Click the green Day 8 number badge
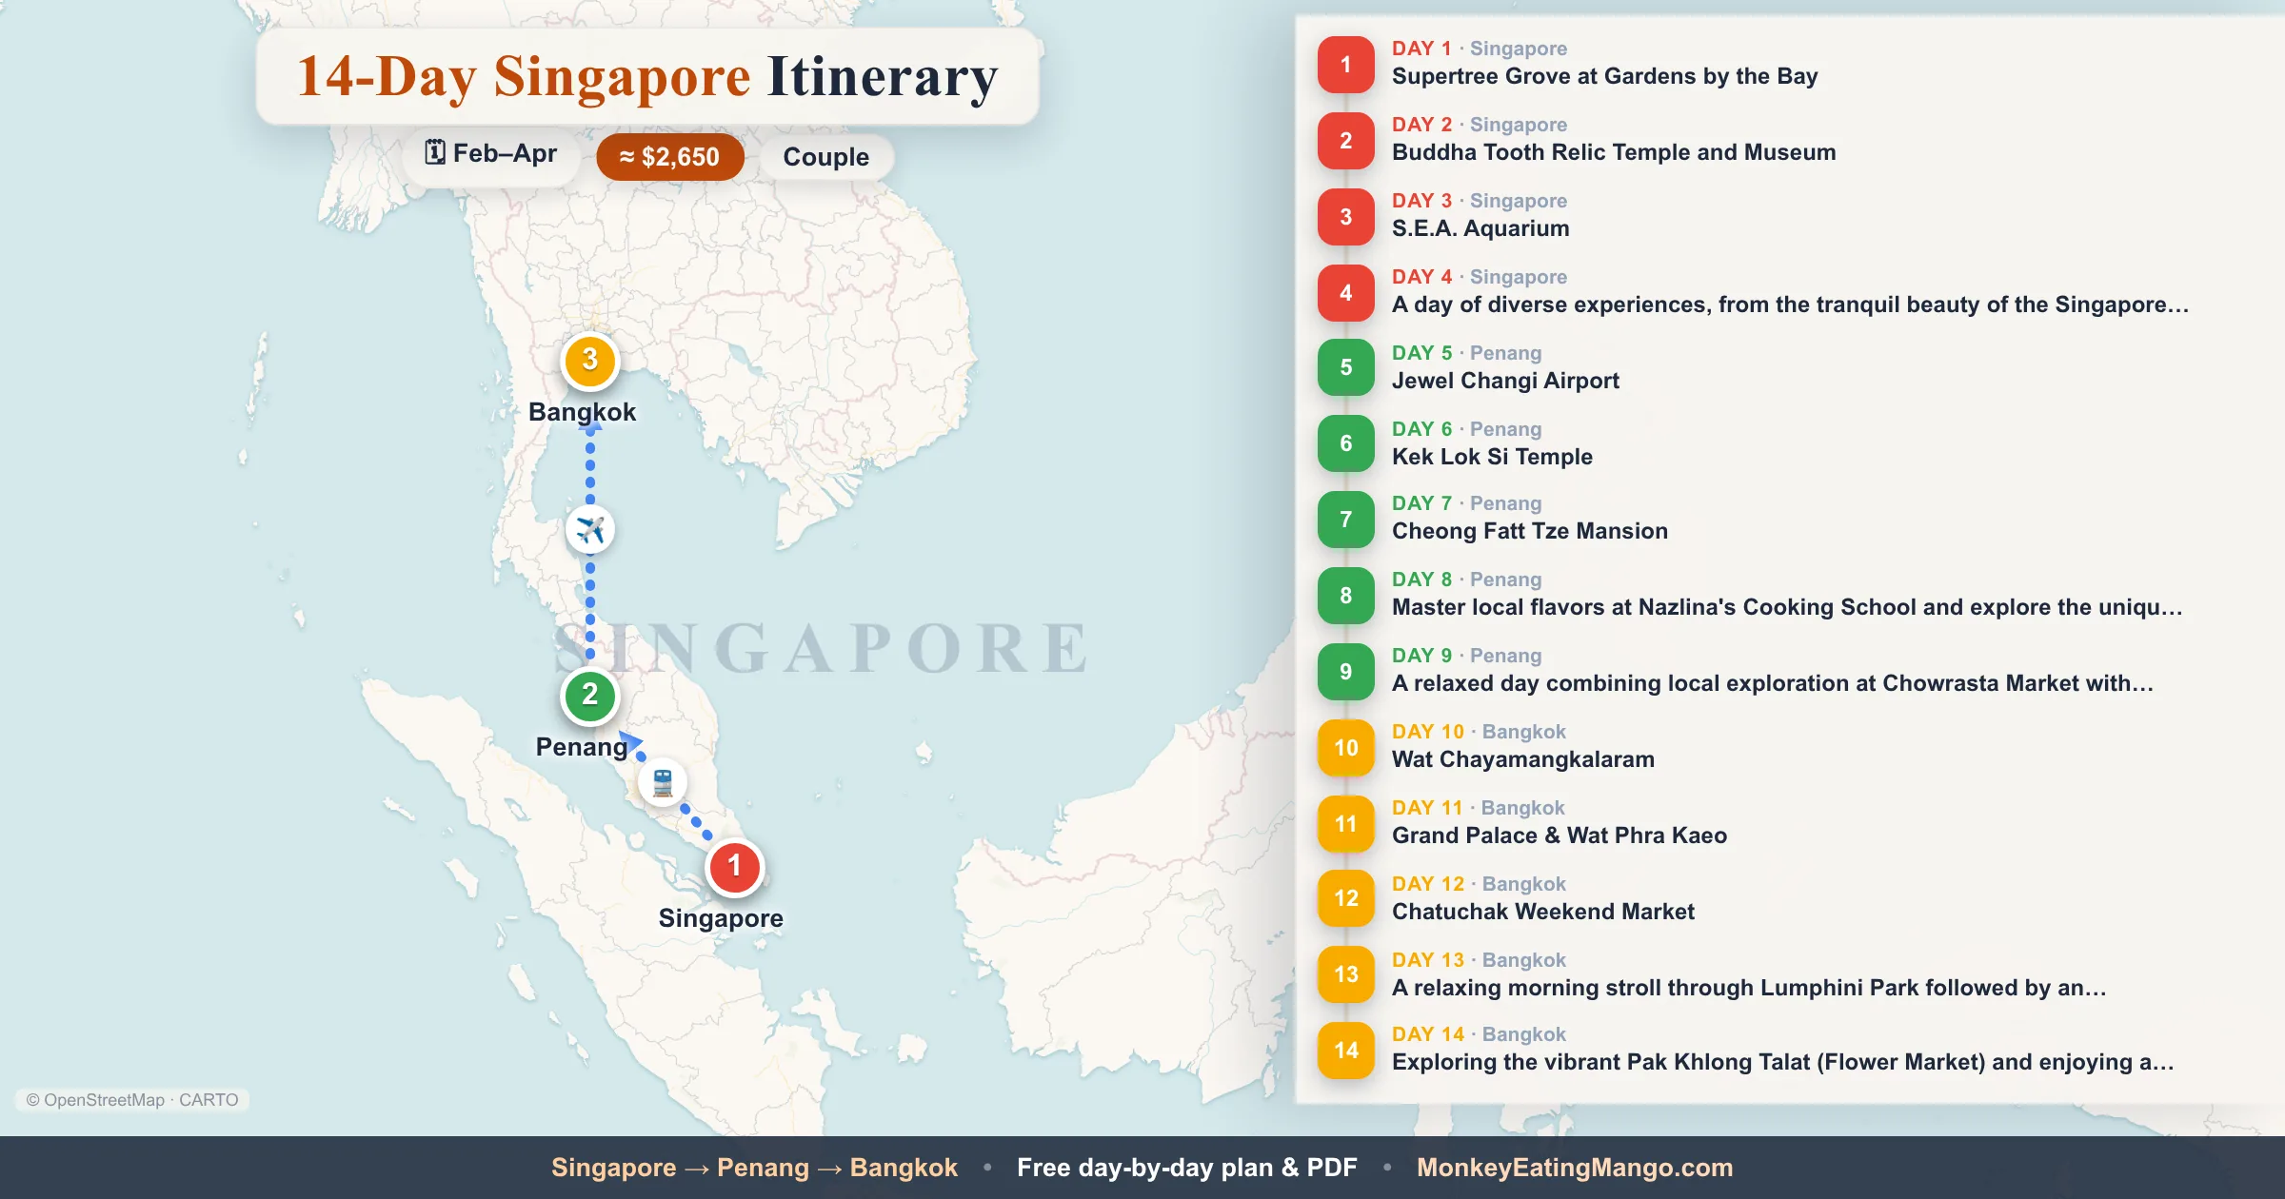Image resolution: width=2285 pixels, height=1199 pixels. [1345, 596]
